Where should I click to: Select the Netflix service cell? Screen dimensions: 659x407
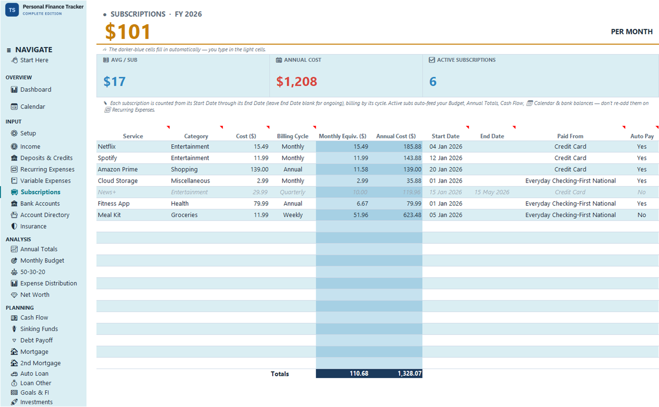tap(133, 147)
